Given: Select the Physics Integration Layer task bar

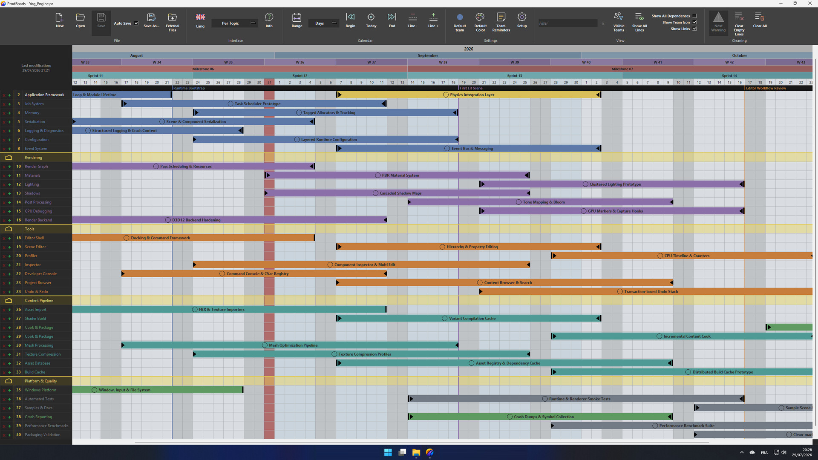Looking at the screenshot, I should tap(469, 95).
